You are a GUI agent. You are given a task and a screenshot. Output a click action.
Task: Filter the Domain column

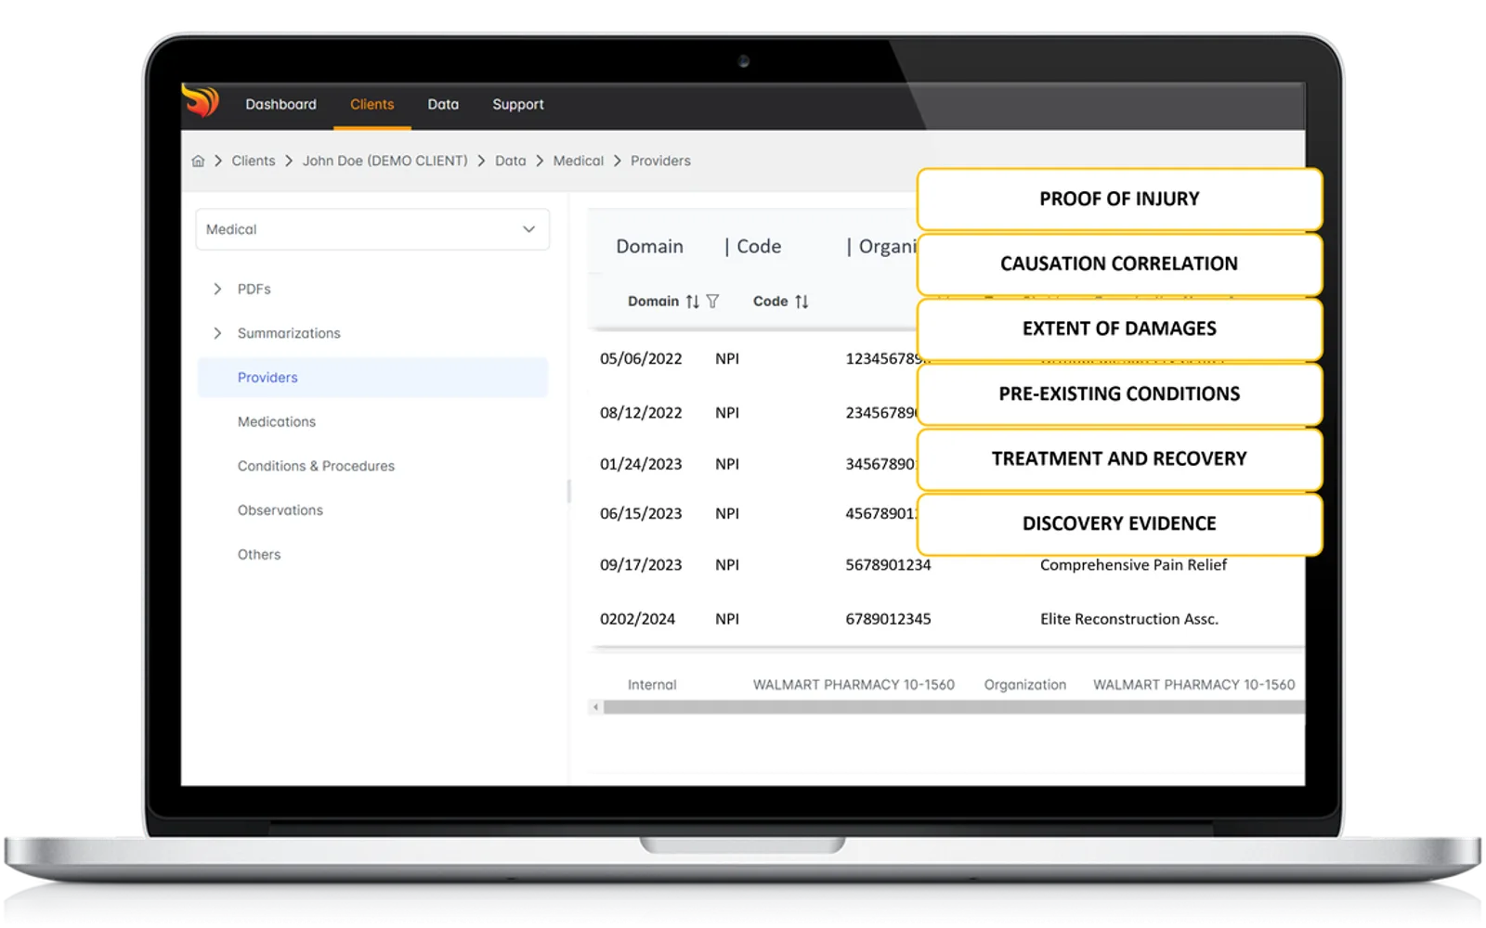(712, 302)
